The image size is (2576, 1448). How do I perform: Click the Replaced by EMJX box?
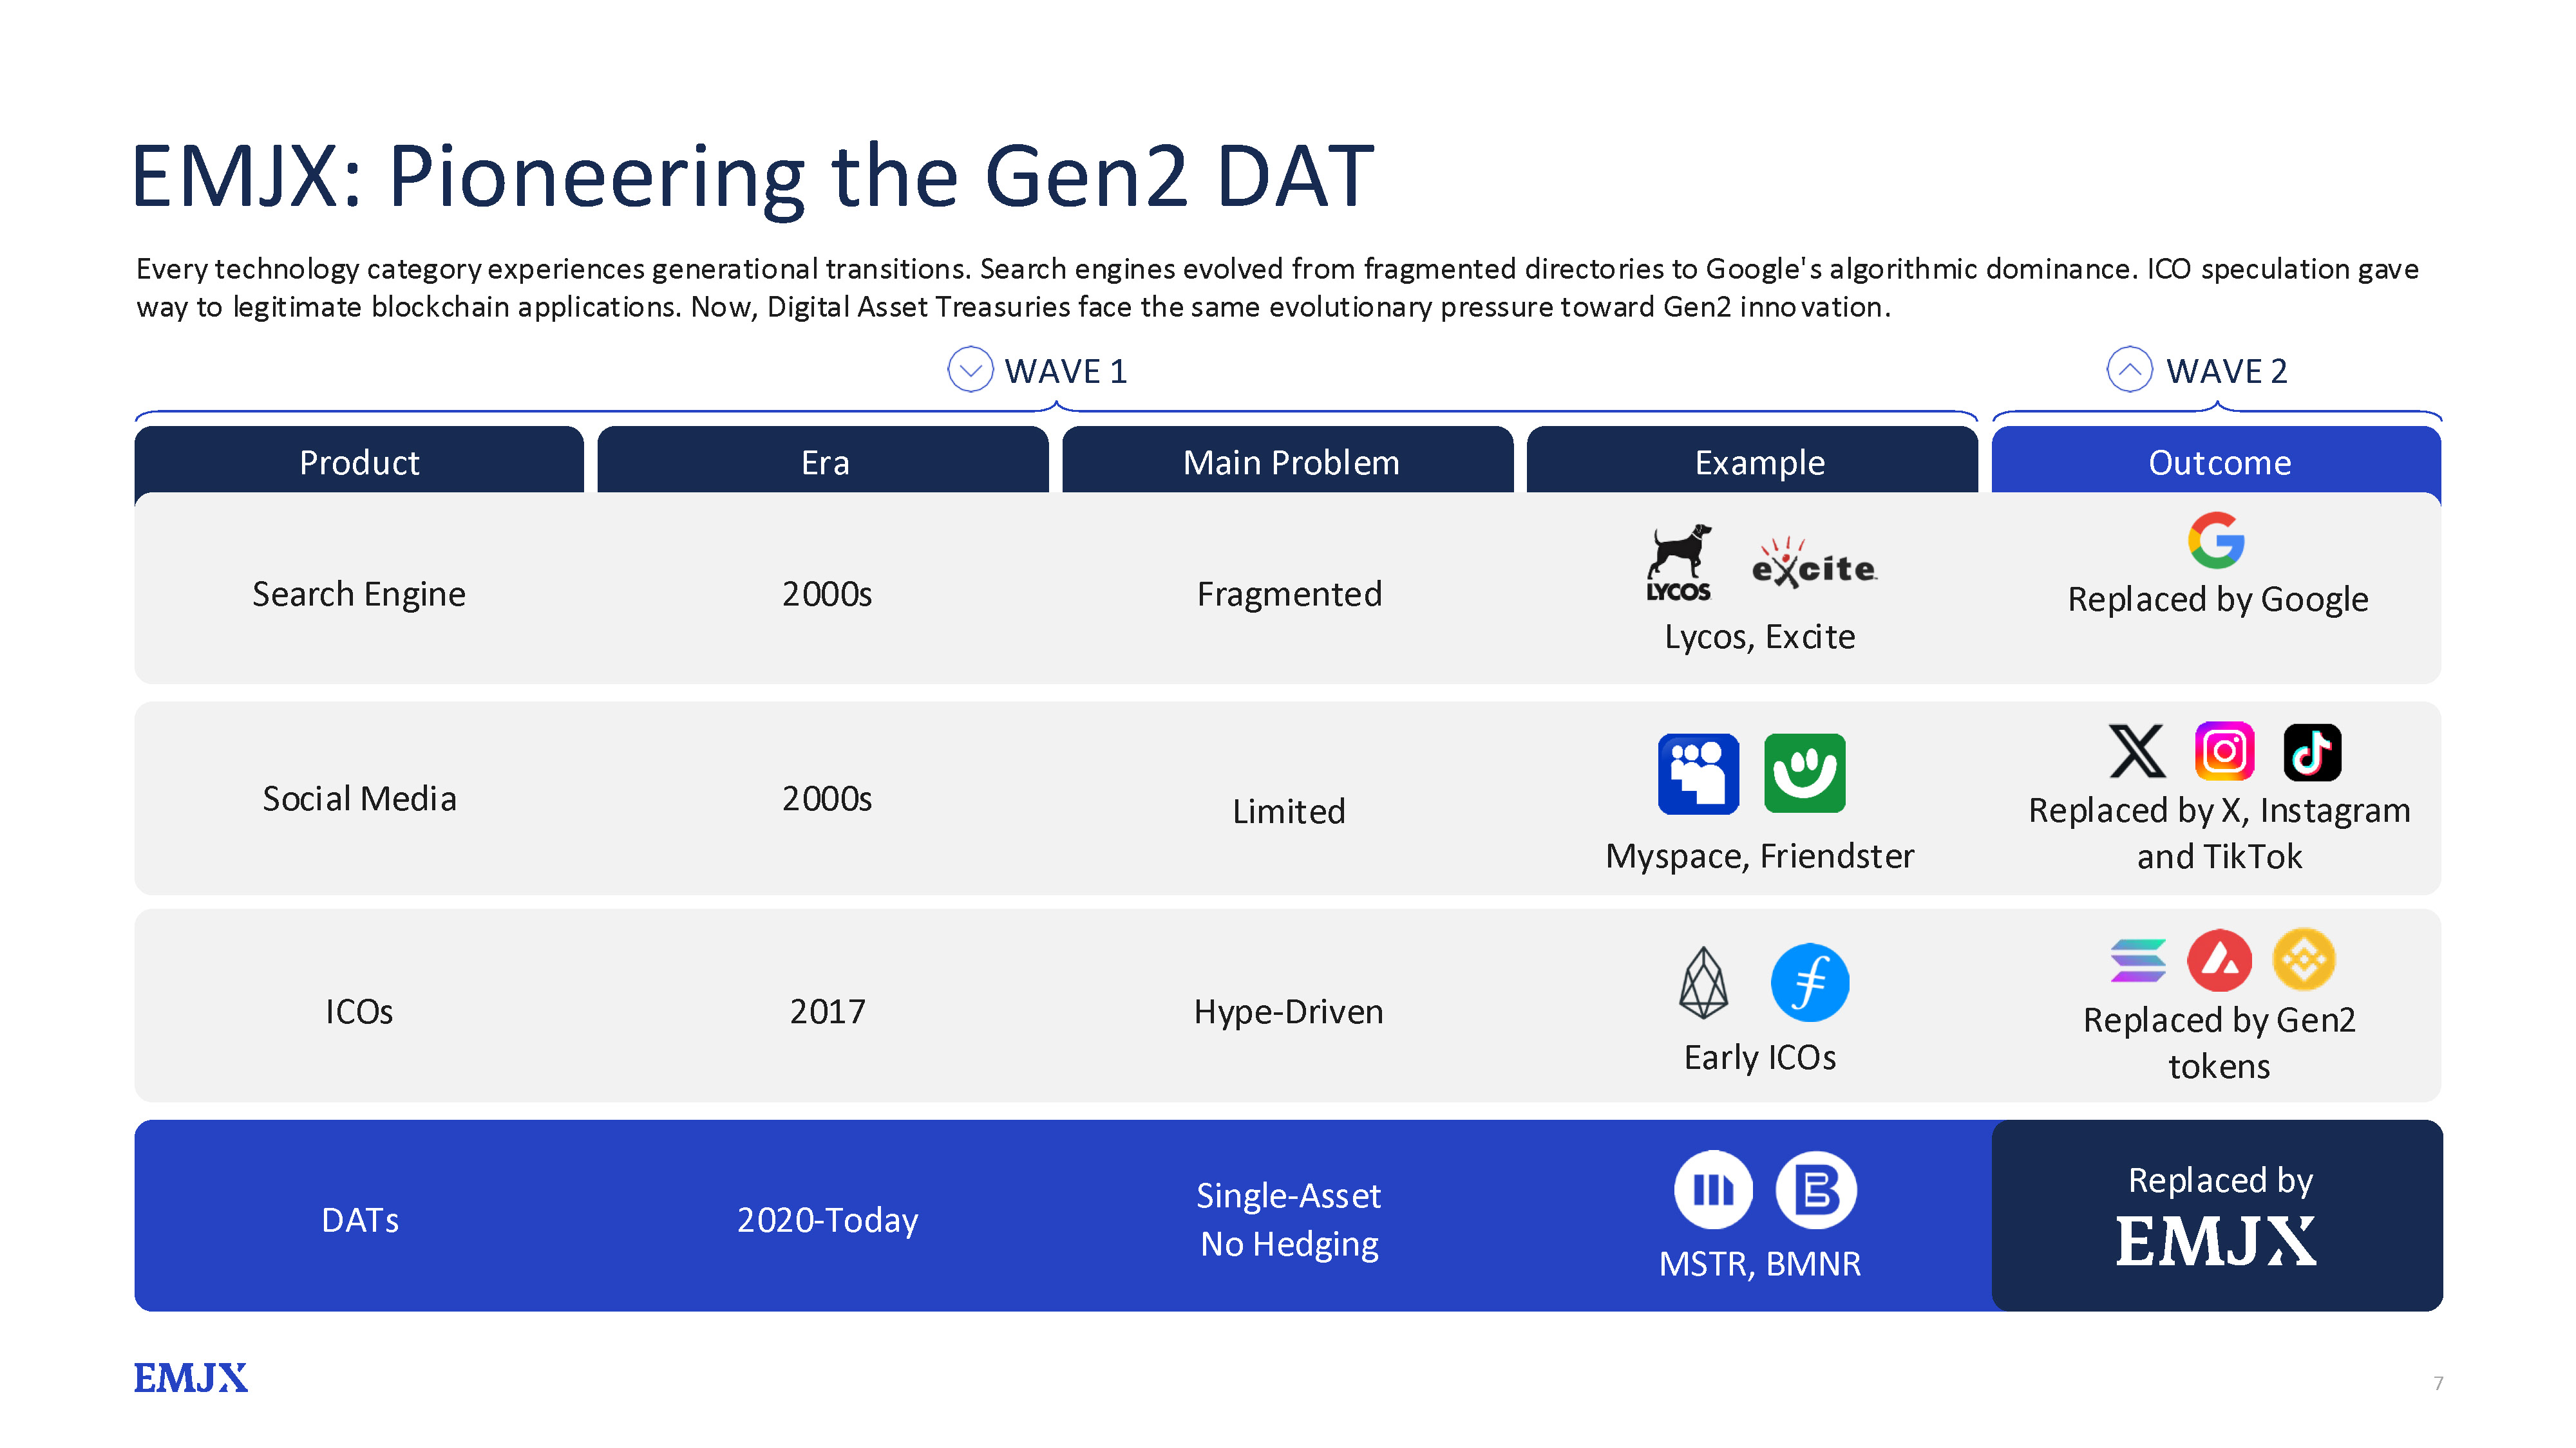click(x=2217, y=1216)
